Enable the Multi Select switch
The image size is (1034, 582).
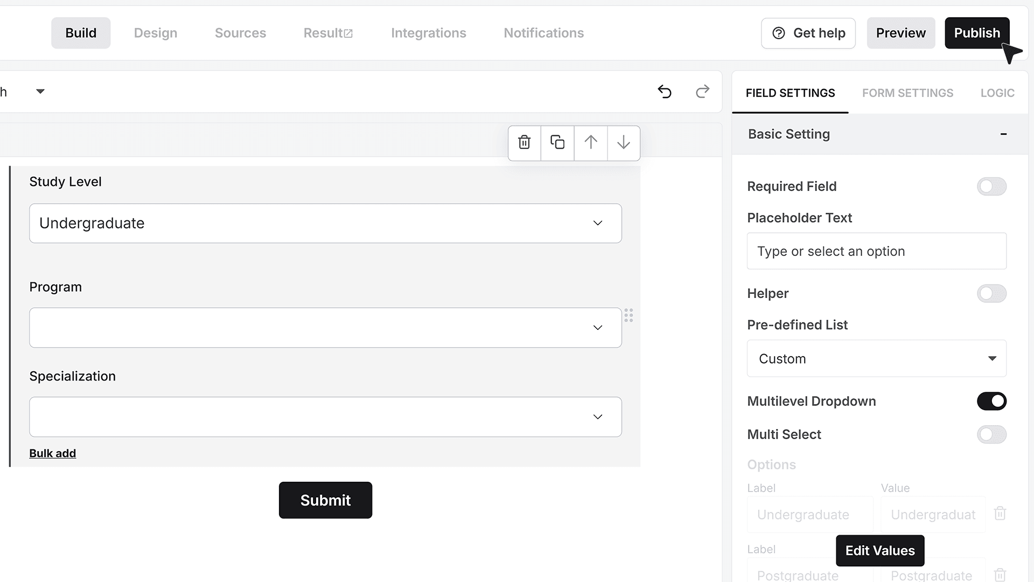pyautogui.click(x=991, y=434)
